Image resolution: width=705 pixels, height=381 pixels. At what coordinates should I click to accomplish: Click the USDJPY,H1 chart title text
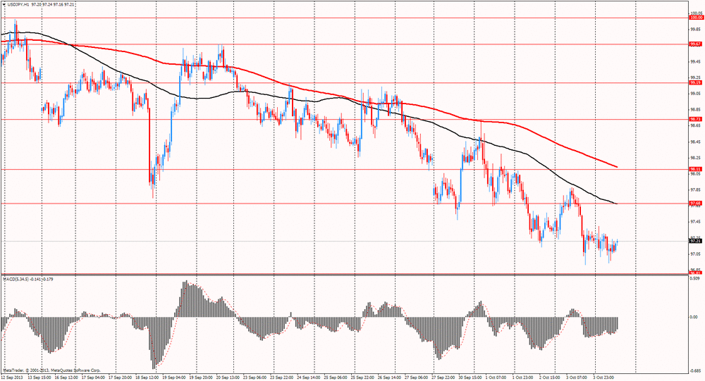tap(18, 4)
